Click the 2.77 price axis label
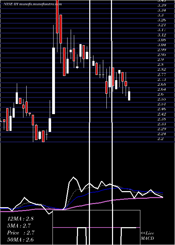This screenshot has height=245, width=175. pyautogui.click(x=162, y=74)
